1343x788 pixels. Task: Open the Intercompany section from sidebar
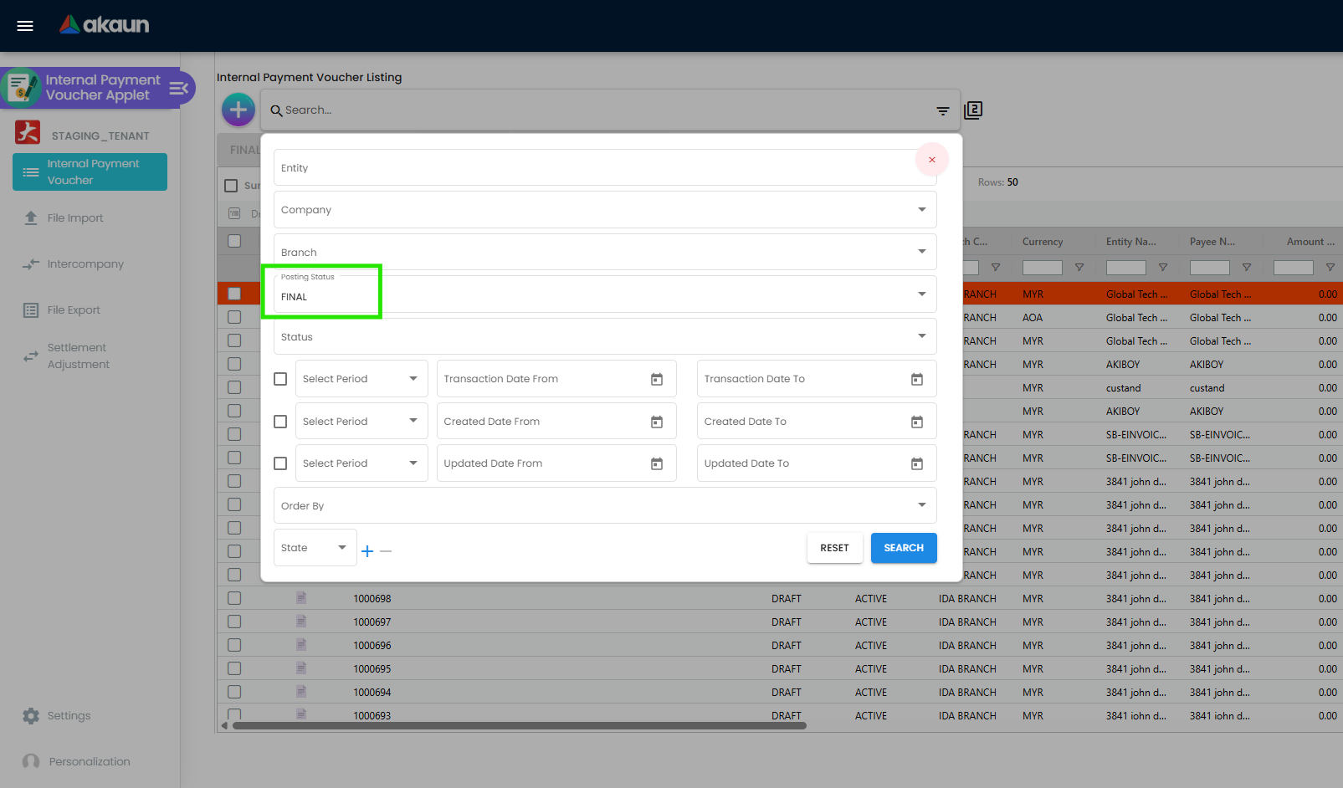[x=31, y=264]
